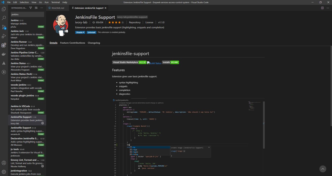Open the Azure view icon in activity bar
The width and height of the screenshot is (332, 176).
[4, 63]
